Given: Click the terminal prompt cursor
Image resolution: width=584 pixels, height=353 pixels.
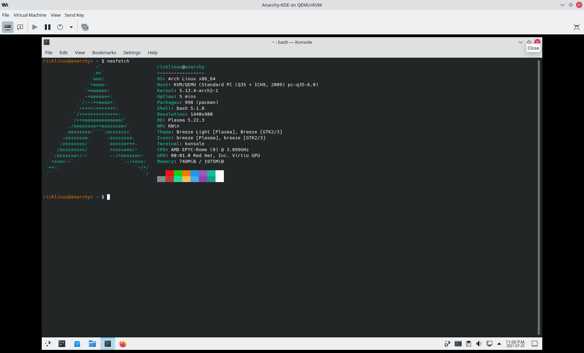Looking at the screenshot, I should tap(108, 197).
